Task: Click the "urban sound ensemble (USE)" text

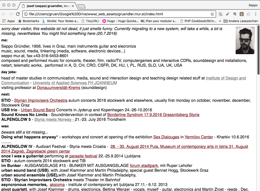Action: [30, 175]
